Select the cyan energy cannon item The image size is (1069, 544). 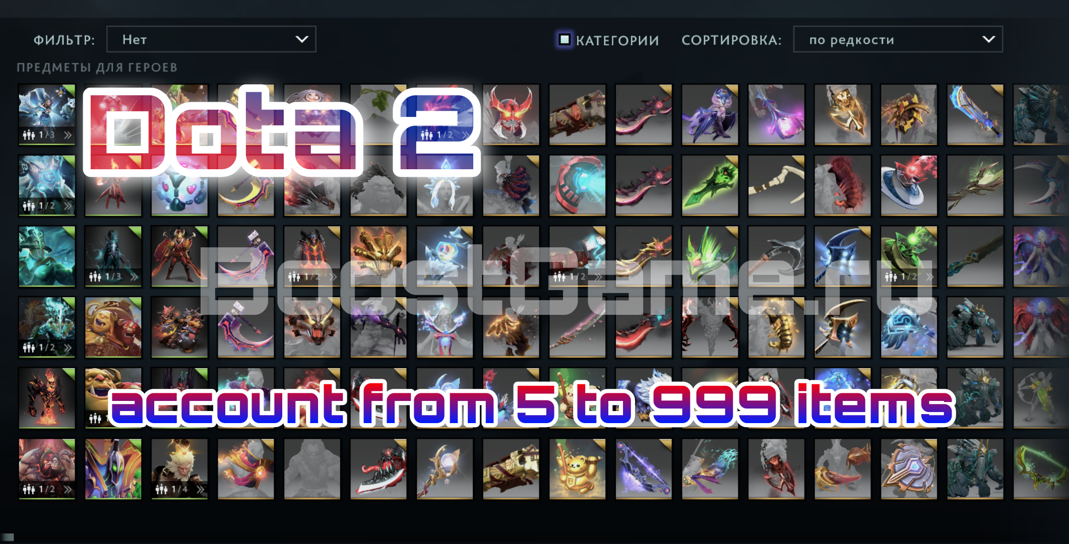click(x=578, y=185)
